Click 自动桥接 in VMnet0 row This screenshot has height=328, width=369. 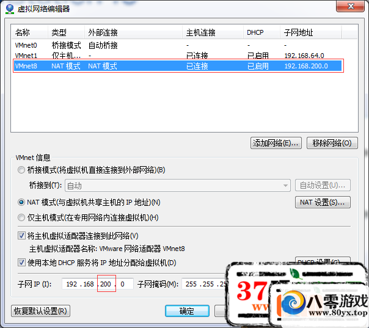tap(103, 45)
